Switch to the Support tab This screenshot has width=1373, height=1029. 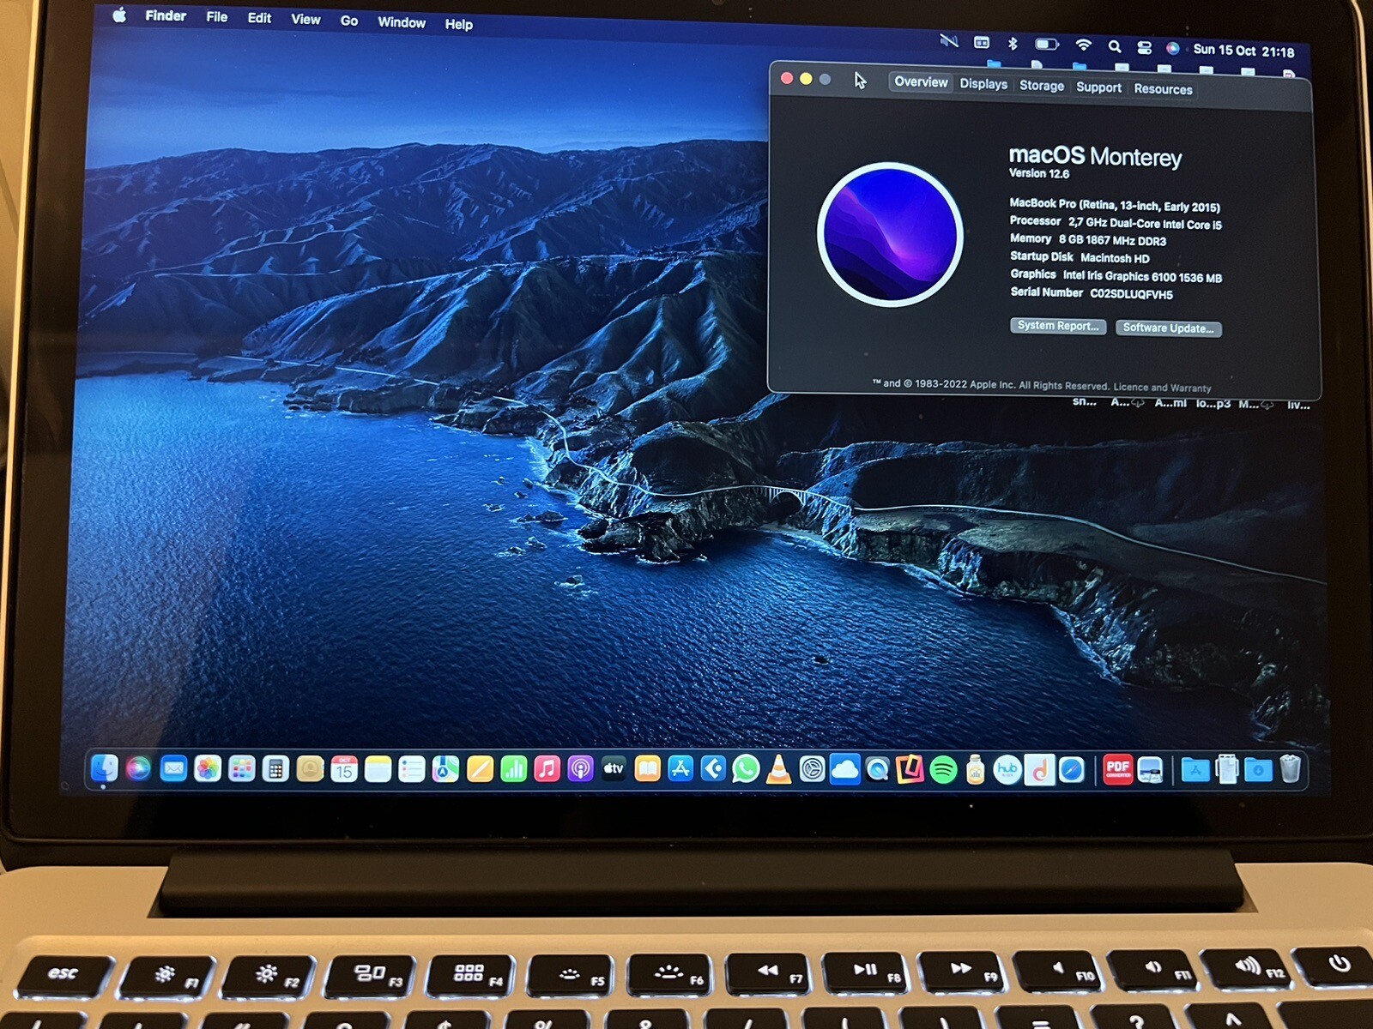pos(1098,87)
